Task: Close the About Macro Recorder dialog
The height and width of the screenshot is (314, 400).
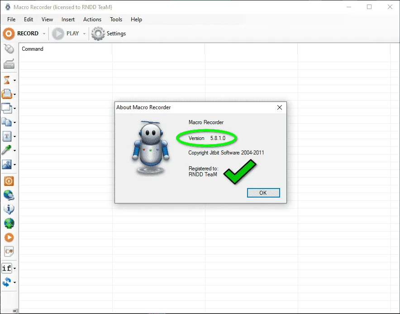Action: point(280,107)
